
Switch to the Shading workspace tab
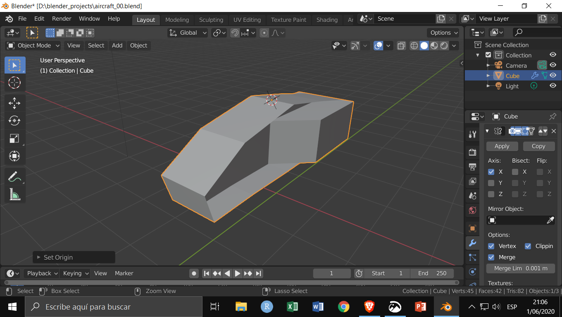coord(327,19)
